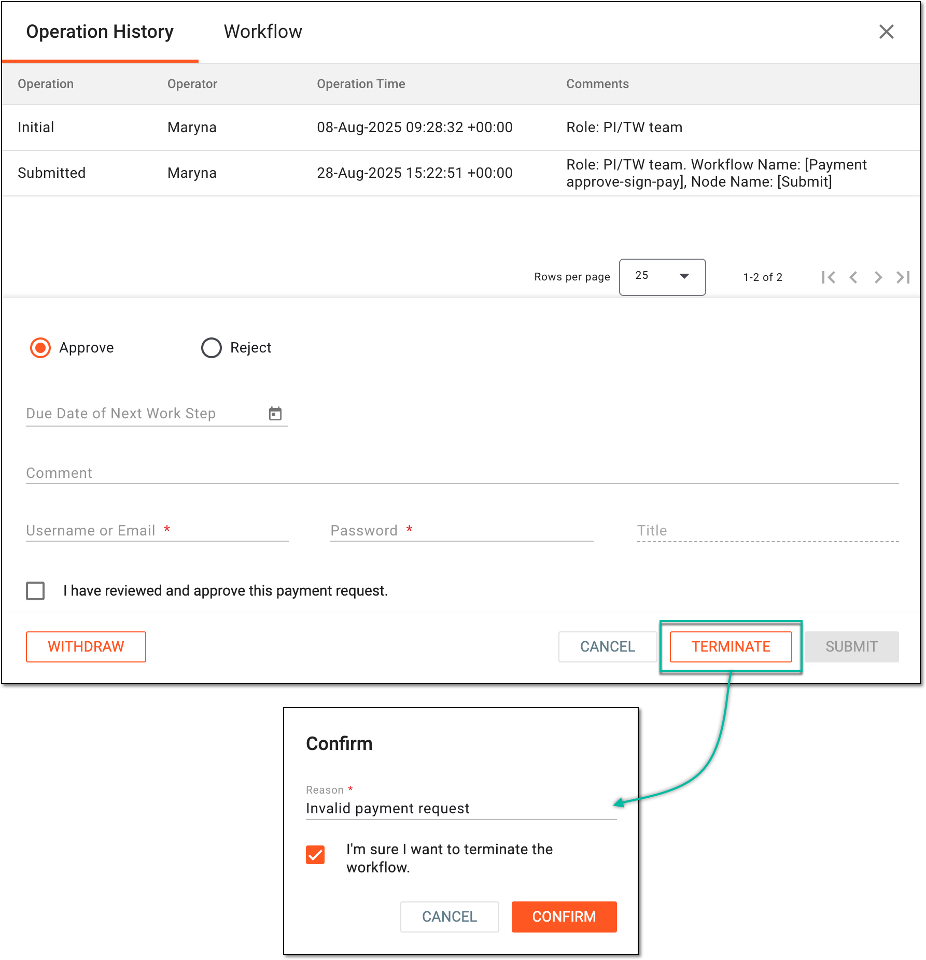Uncheck 'I'm sure I want to terminate' box

(315, 854)
